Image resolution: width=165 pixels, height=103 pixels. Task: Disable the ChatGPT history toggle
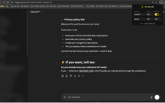[156, 14]
